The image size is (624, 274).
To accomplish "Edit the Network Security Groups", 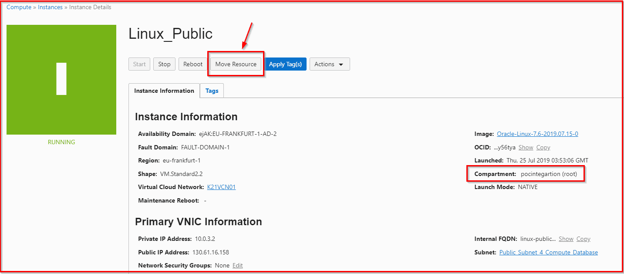I will [x=237, y=265].
